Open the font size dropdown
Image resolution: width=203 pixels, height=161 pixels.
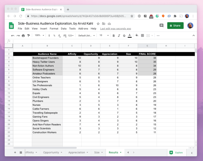(x=104, y=35)
